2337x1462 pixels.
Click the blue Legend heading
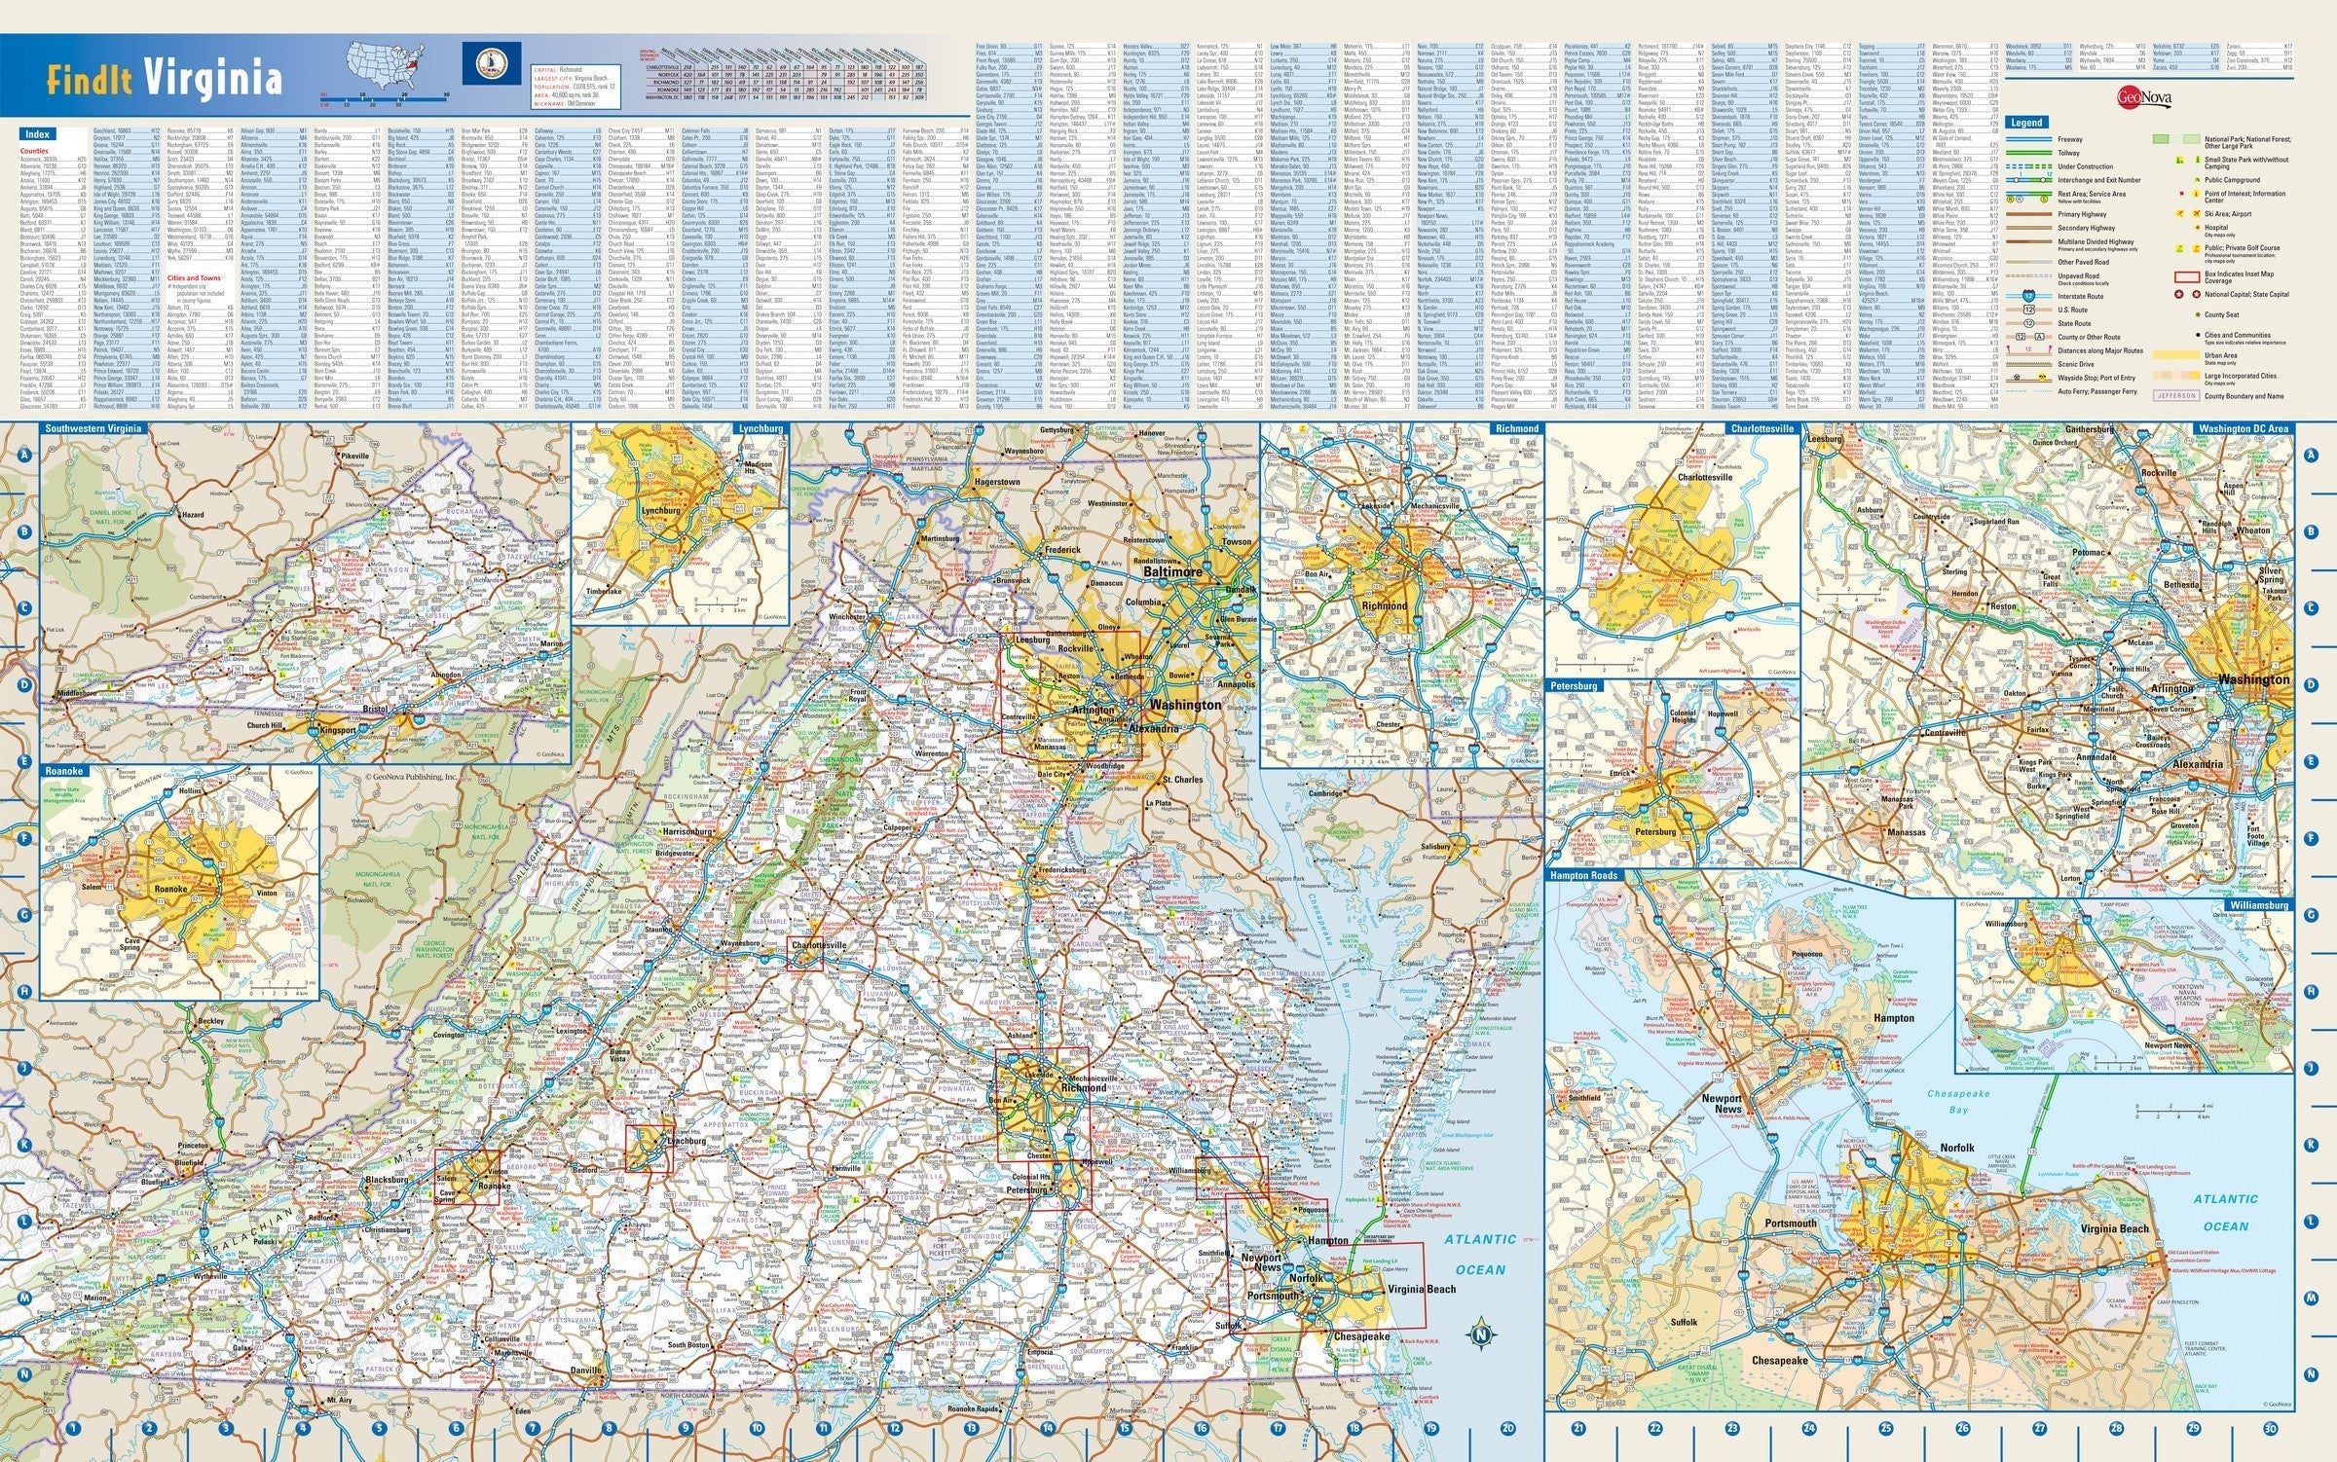pyautogui.click(x=2026, y=122)
